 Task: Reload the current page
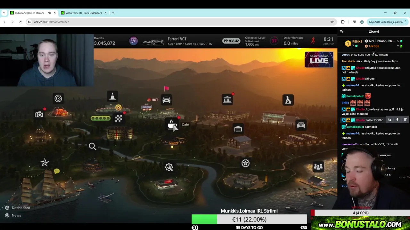(x=20, y=22)
